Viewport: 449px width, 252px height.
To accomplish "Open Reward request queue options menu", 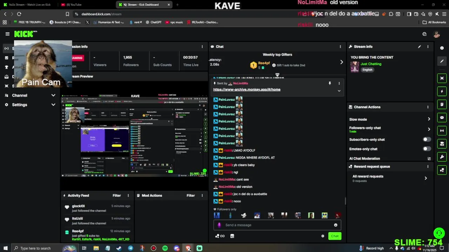I will tap(428, 167).
